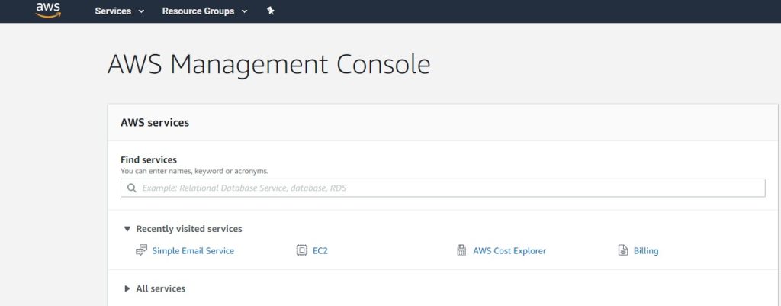This screenshot has height=306, width=781.
Task: Click the Simple Email Service icon
Action: [141, 250]
